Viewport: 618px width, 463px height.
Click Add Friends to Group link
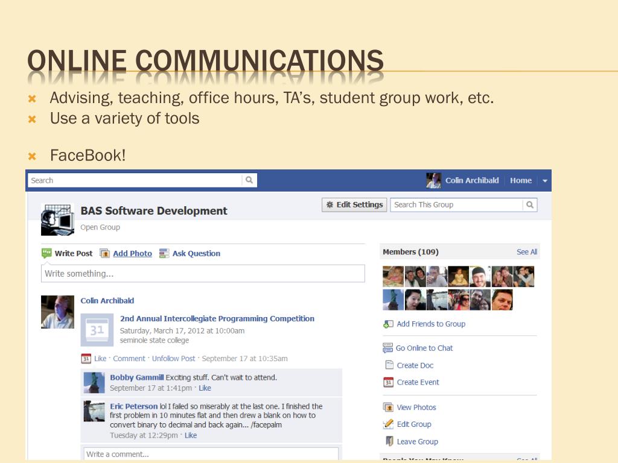pos(431,324)
